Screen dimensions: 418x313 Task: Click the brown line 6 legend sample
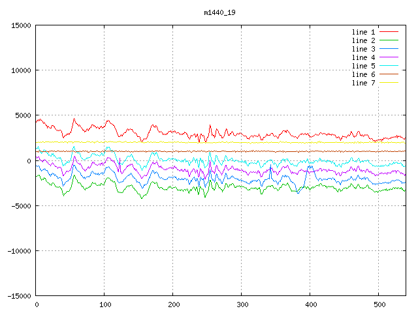(389, 74)
